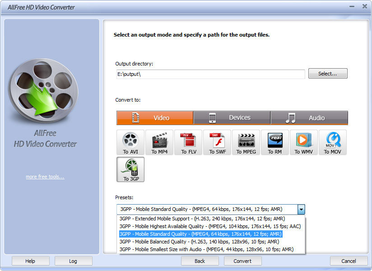Open the Select... folder browse button
This screenshot has width=372, height=271.
pyautogui.click(x=328, y=74)
